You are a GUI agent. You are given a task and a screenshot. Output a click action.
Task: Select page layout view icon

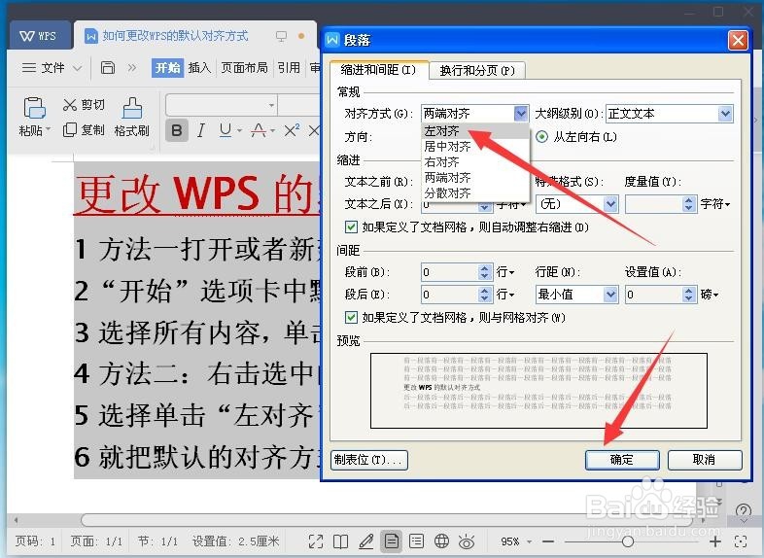click(392, 541)
